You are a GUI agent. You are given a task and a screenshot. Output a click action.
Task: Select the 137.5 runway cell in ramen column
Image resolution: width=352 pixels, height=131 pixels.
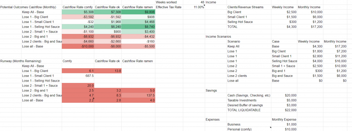point(139,95)
